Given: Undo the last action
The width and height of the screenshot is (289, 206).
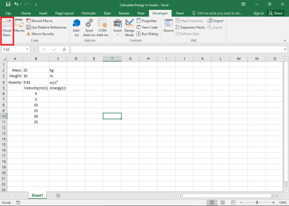Looking at the screenshot, I should [17, 4].
